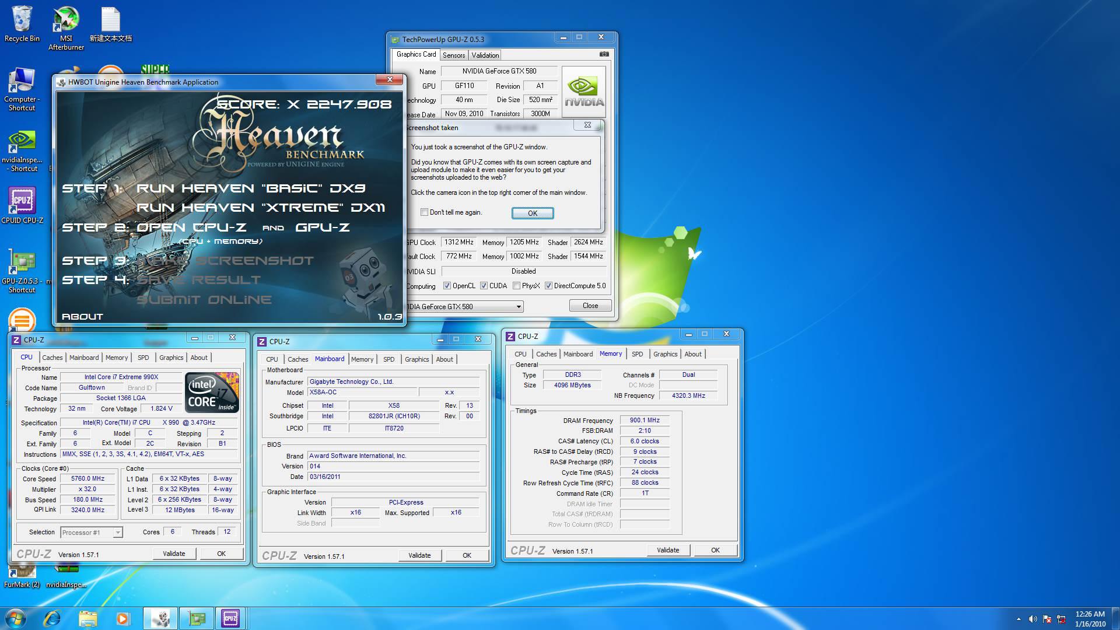
Task: Open MSI Afterburner desktop shortcut
Action: pos(66,28)
